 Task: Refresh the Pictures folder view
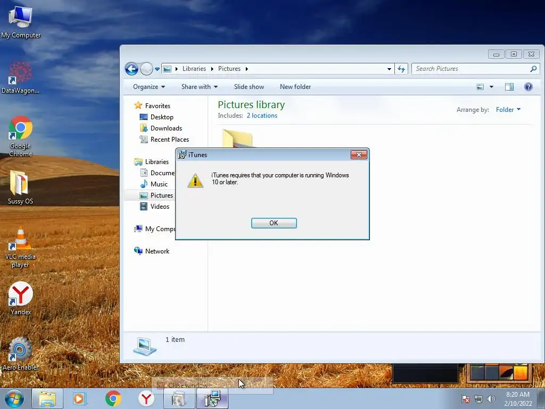point(401,69)
